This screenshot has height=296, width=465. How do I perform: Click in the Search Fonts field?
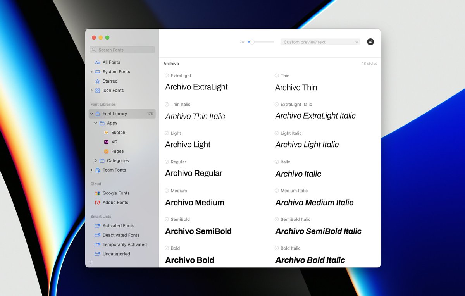coord(122,50)
